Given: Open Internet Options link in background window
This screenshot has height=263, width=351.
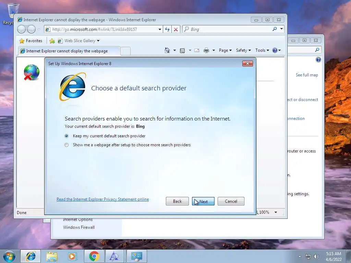Looking at the screenshot, I should pos(78,220).
